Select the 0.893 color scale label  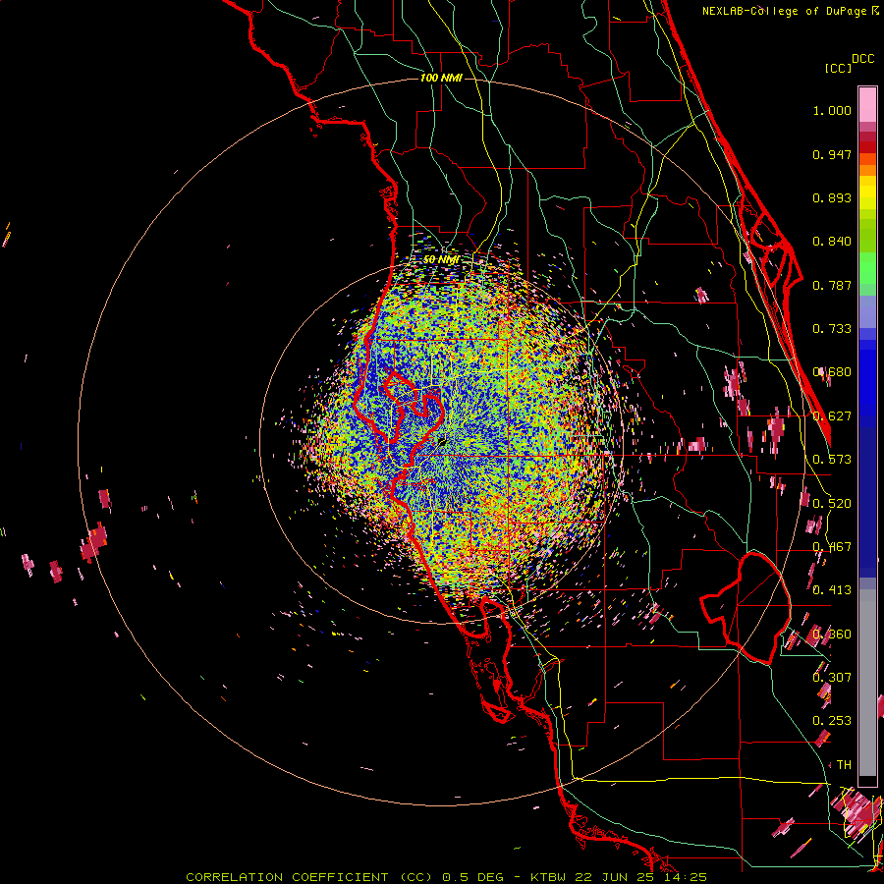[832, 197]
